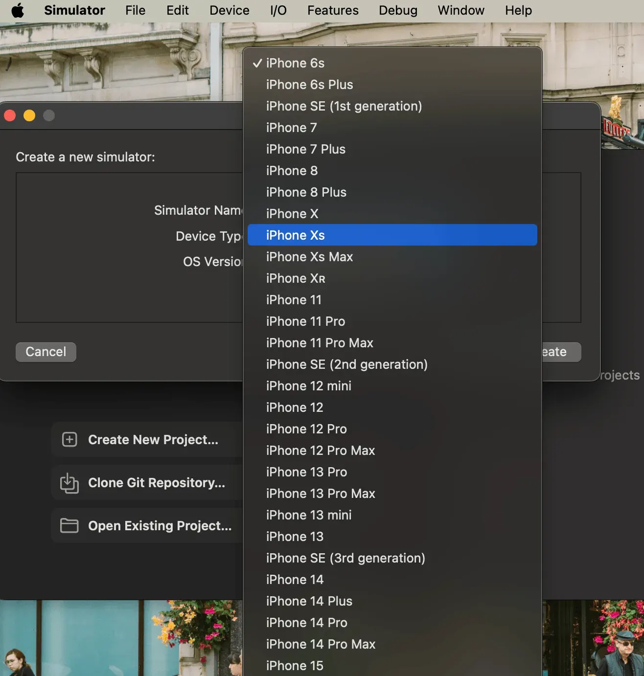Pick iPhone 7 Plus from the list
The image size is (644, 676).
[x=392, y=149]
